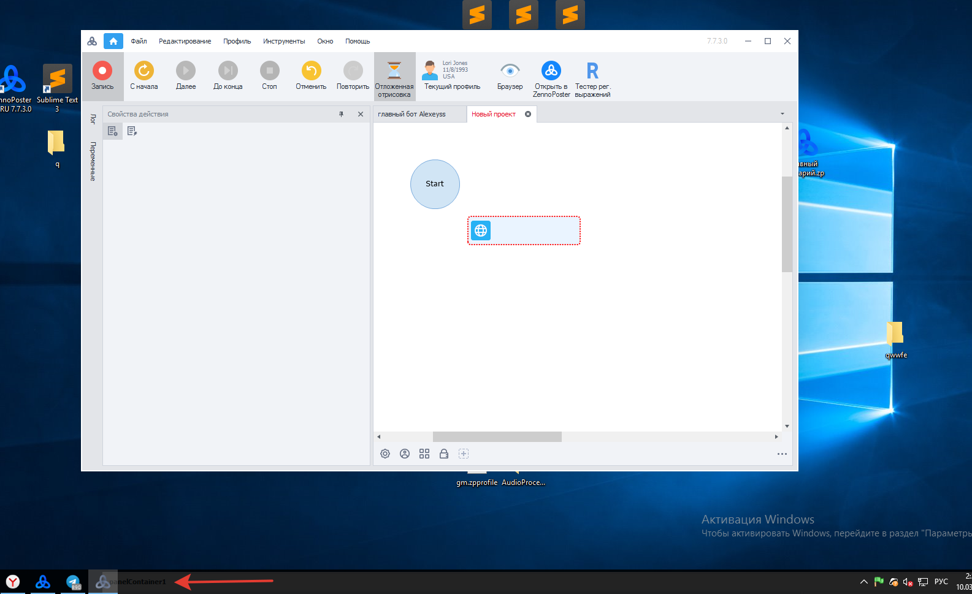Open the blue ZennoPoster taskbar icon
Screen dimensions: 972x594
43,582
